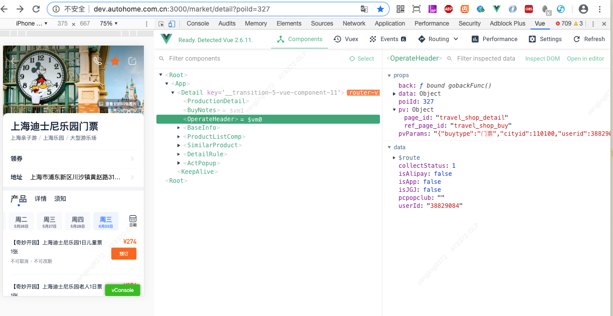This screenshot has height=316, width=613.
Task: Open the red CORS extension icon
Action: coord(529,9)
